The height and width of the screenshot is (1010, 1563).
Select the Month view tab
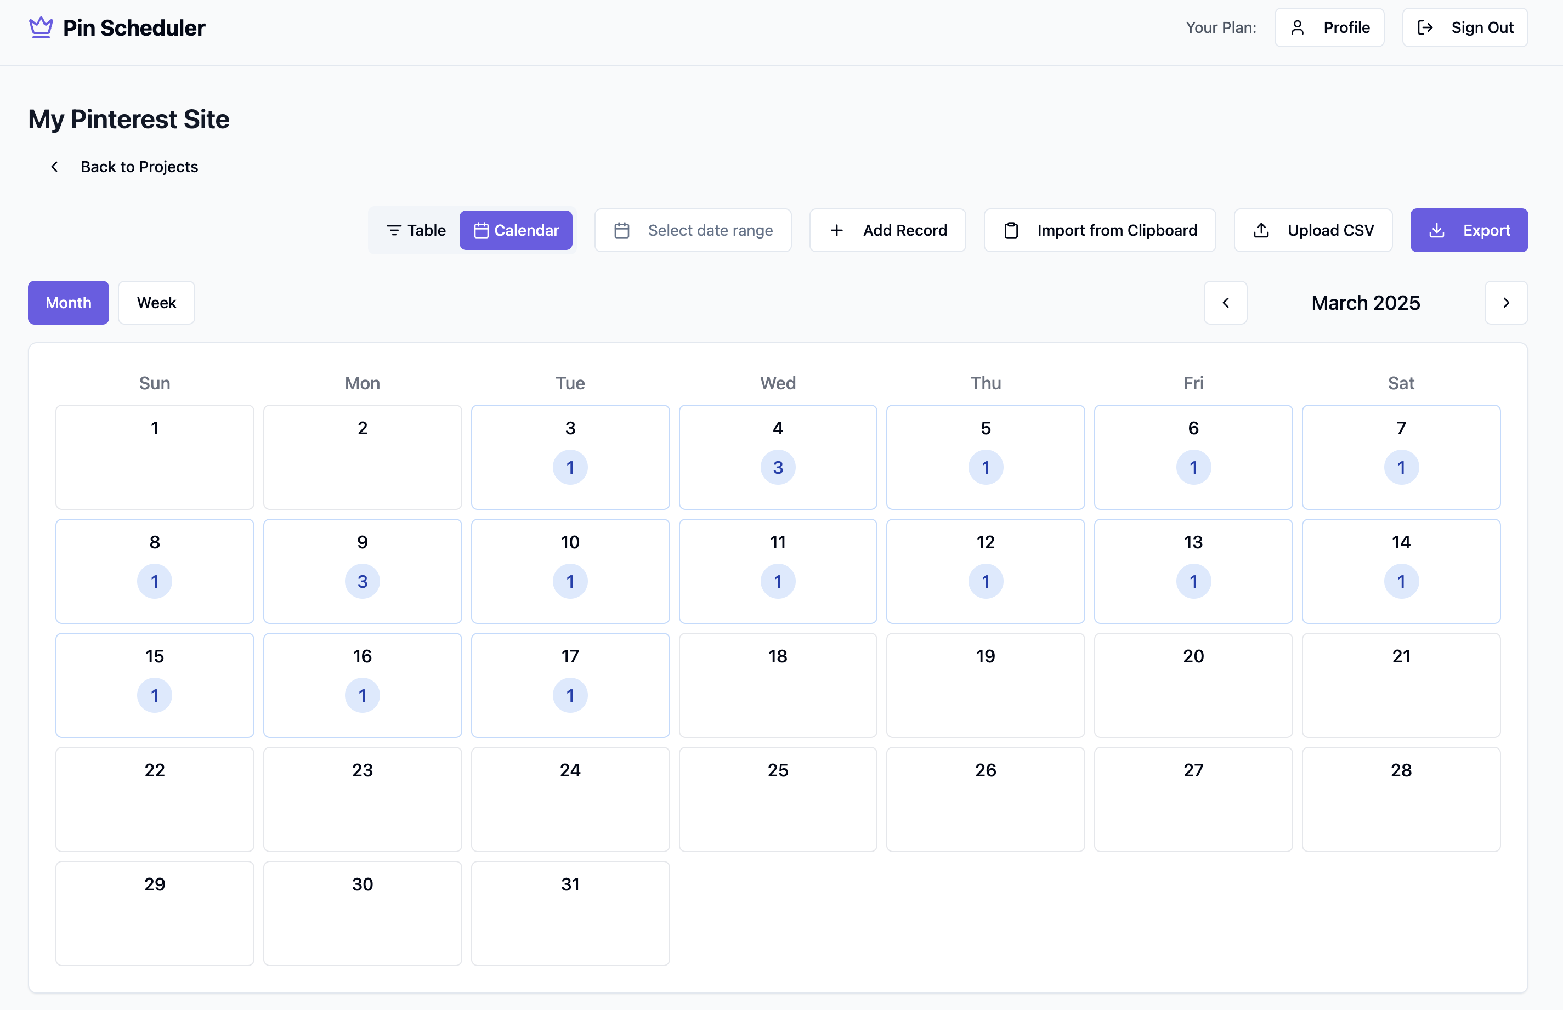click(x=68, y=302)
